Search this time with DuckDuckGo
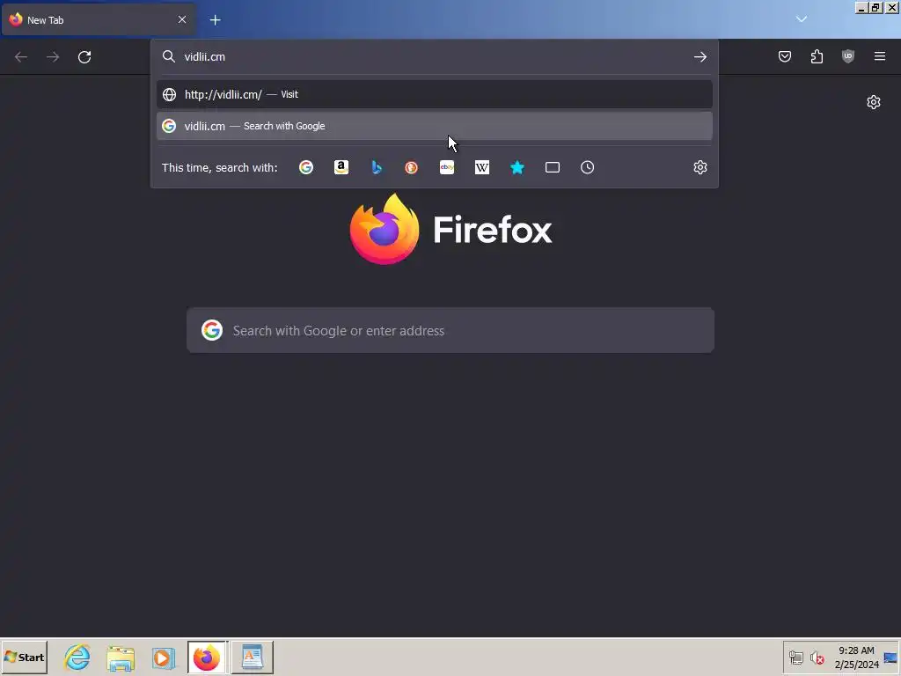 (x=412, y=167)
